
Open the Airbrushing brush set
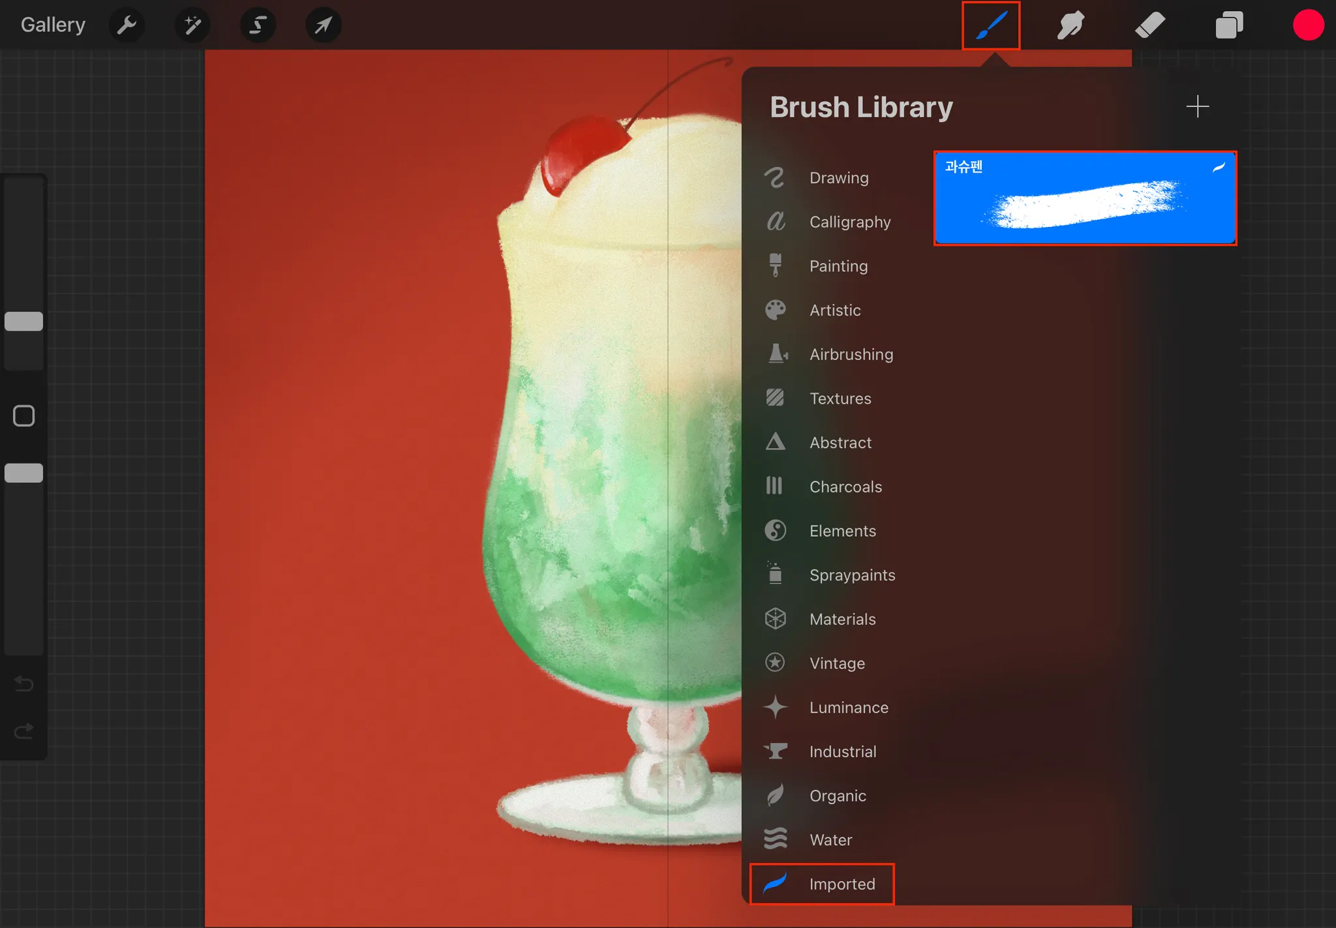851,354
